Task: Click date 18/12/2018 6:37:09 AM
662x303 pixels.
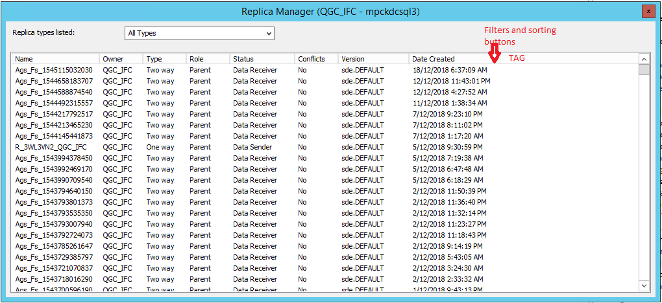Action: (450, 70)
